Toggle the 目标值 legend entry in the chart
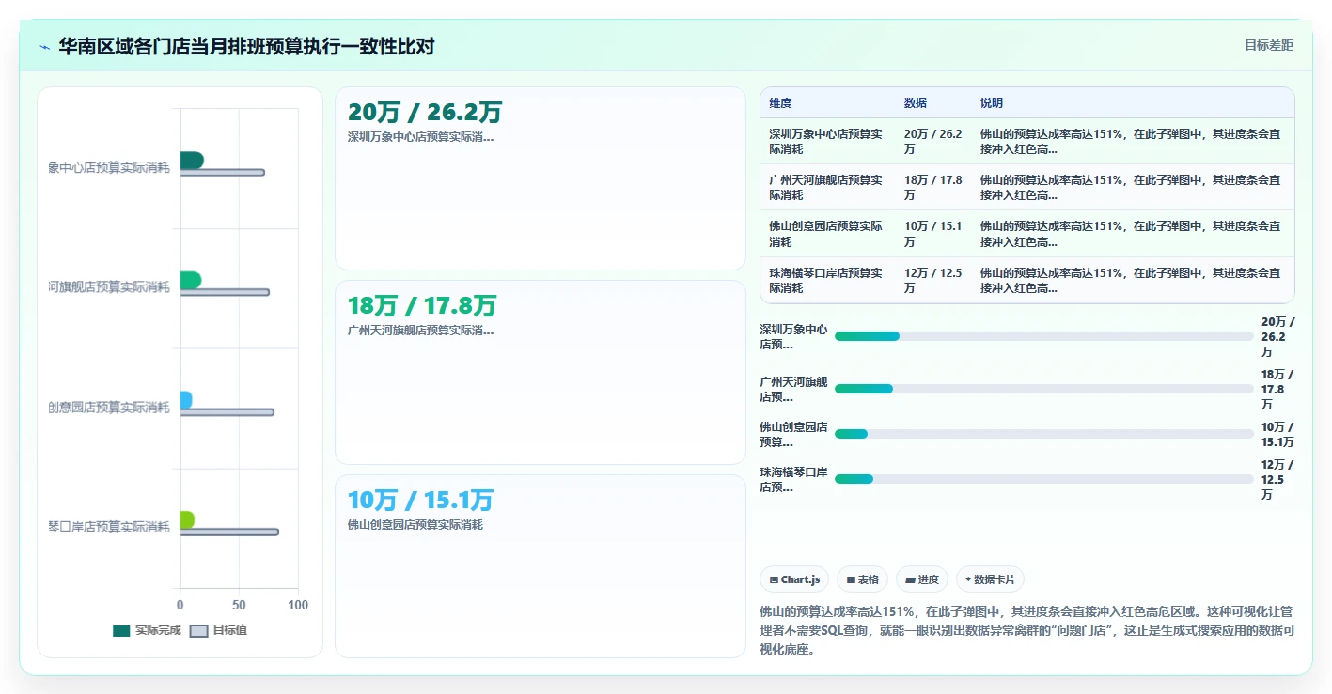The image size is (1332, 694). coord(219,630)
